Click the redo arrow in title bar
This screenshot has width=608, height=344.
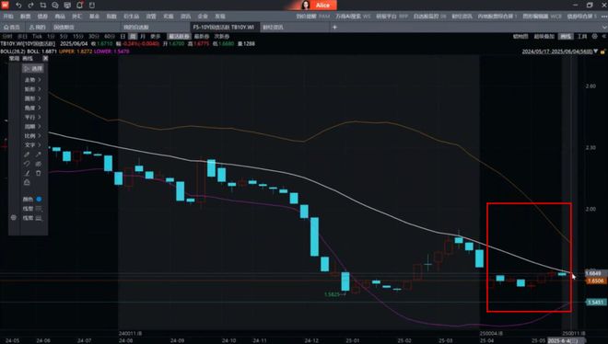click(30, 6)
